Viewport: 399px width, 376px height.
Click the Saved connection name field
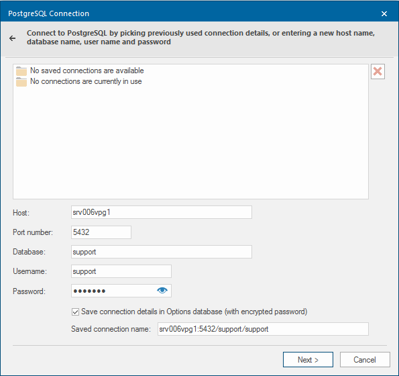(x=263, y=329)
